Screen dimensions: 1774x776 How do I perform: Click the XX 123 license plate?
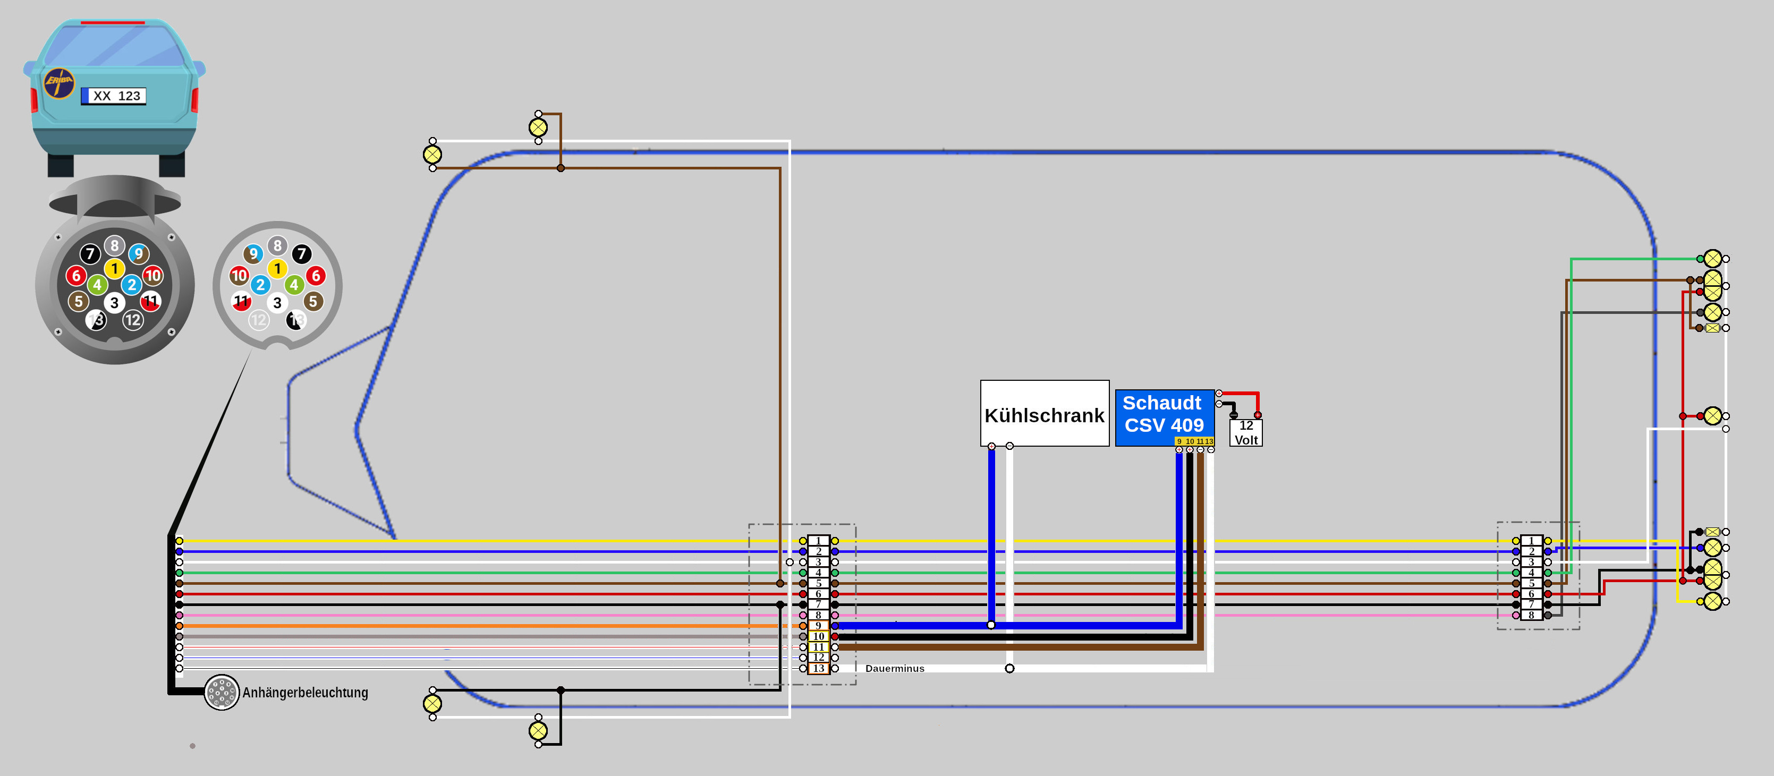point(114,96)
